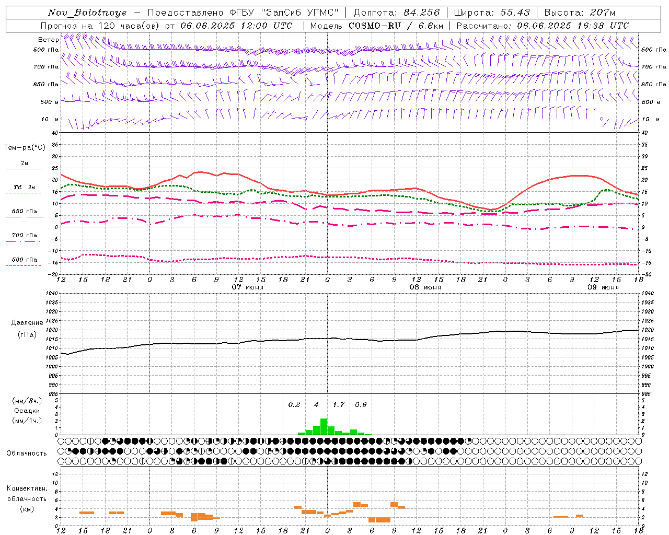
Task: Click the Td 2м legend label
Action: (x=24, y=187)
